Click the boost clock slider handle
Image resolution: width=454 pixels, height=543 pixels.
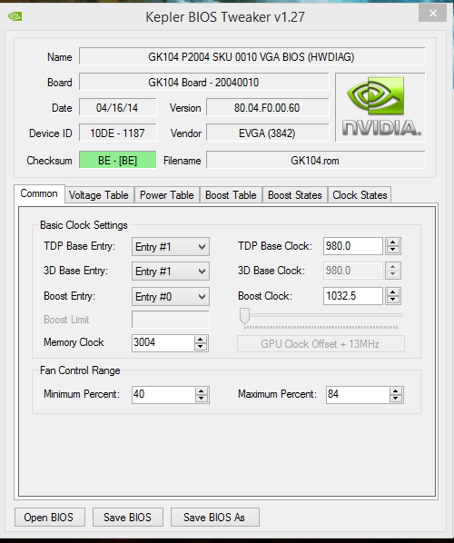[244, 316]
